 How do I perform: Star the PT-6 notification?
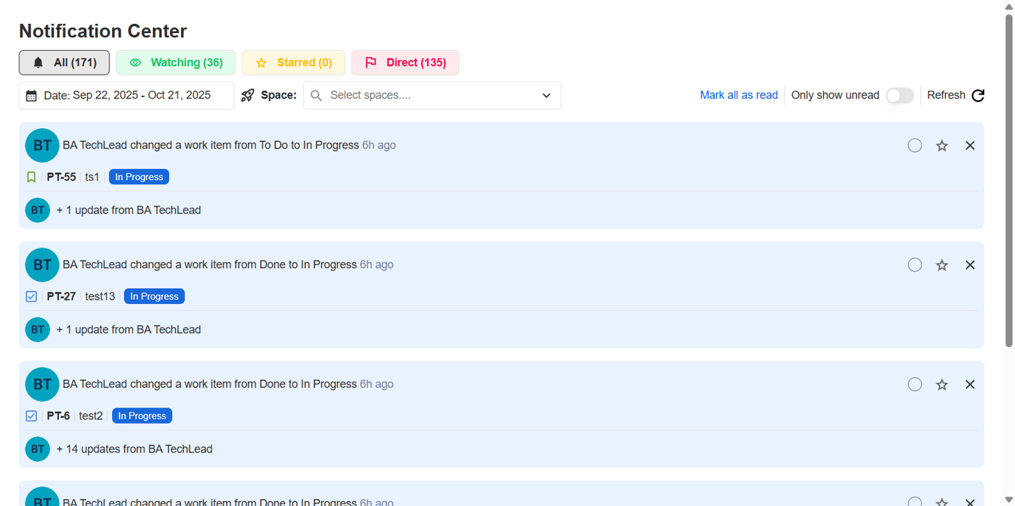coord(942,385)
